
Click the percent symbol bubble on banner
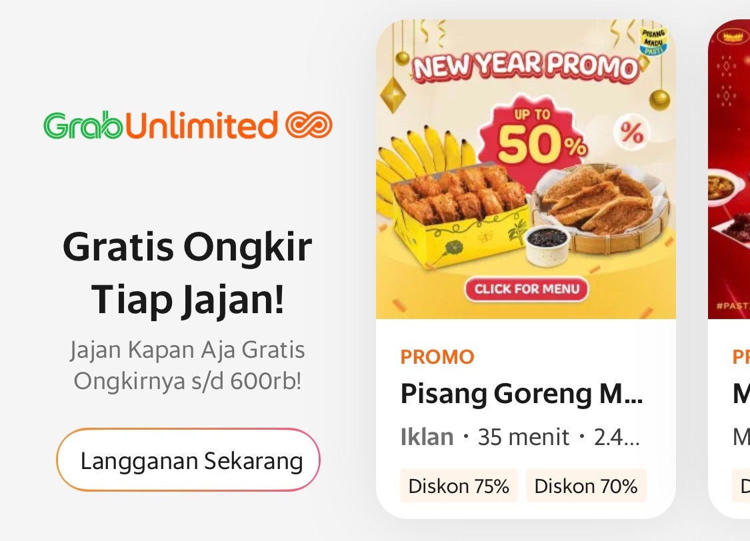click(x=631, y=133)
